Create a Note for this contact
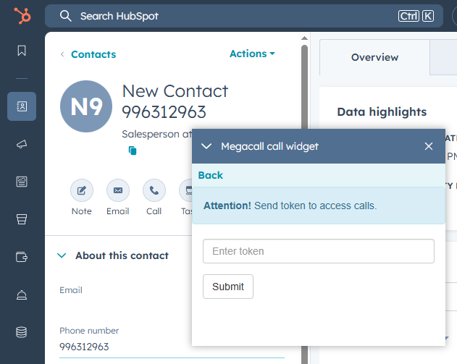 click(x=82, y=190)
